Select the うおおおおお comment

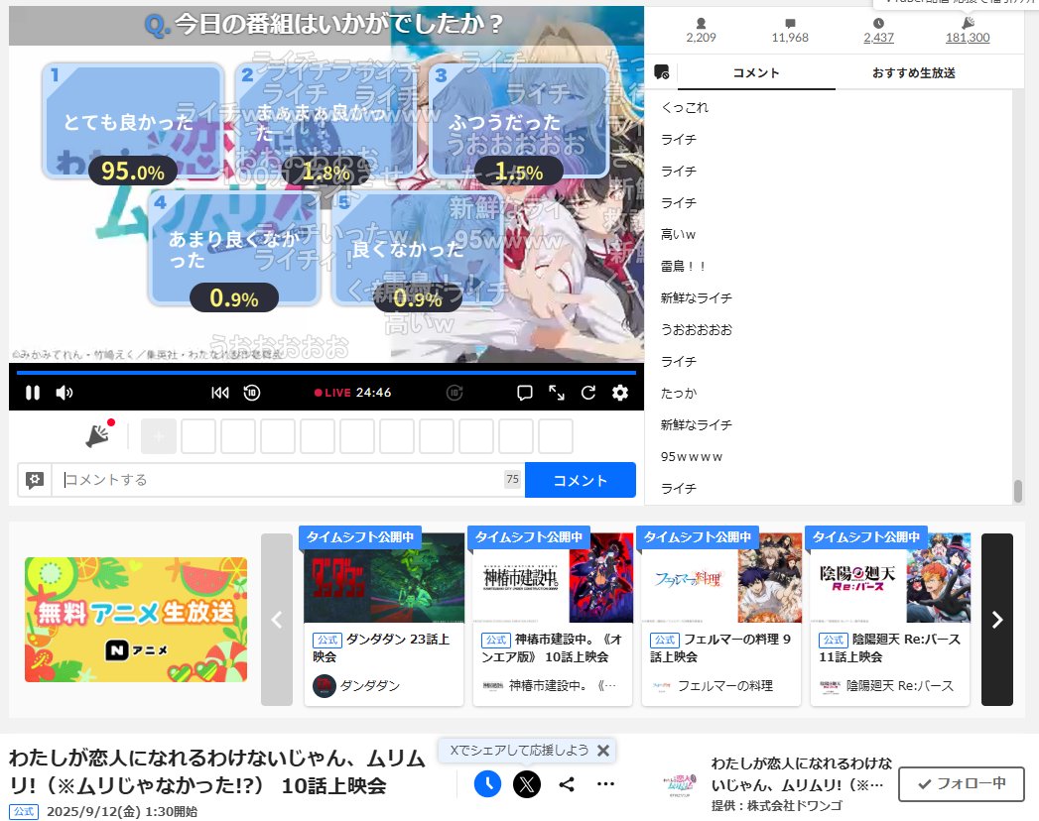696,330
